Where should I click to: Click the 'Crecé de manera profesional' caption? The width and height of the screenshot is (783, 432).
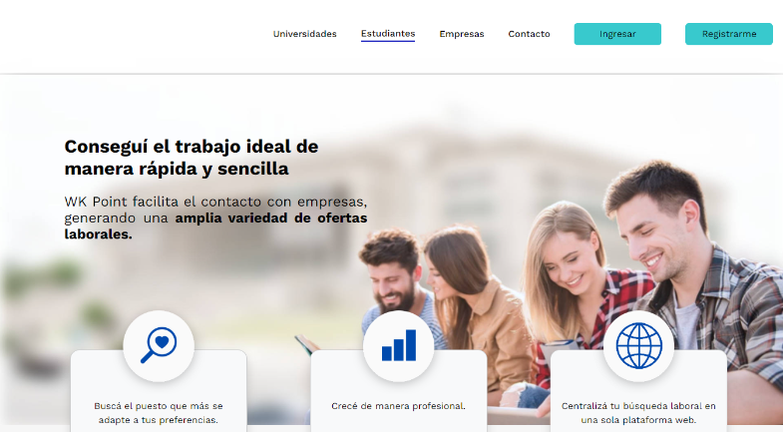point(399,406)
